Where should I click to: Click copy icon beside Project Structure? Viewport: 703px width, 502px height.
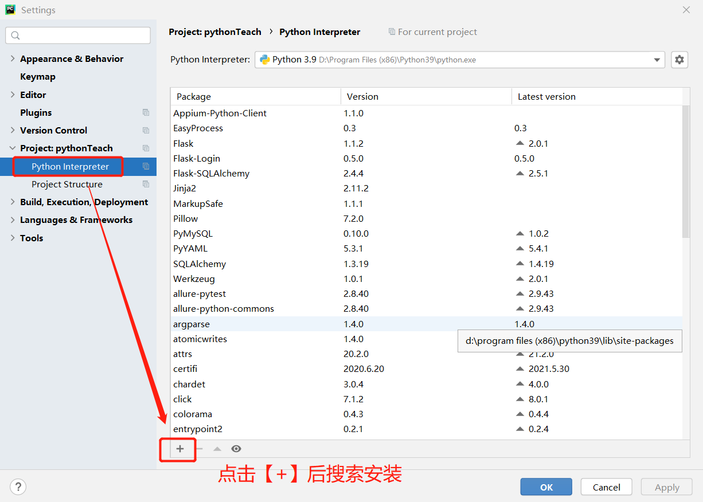tap(146, 184)
